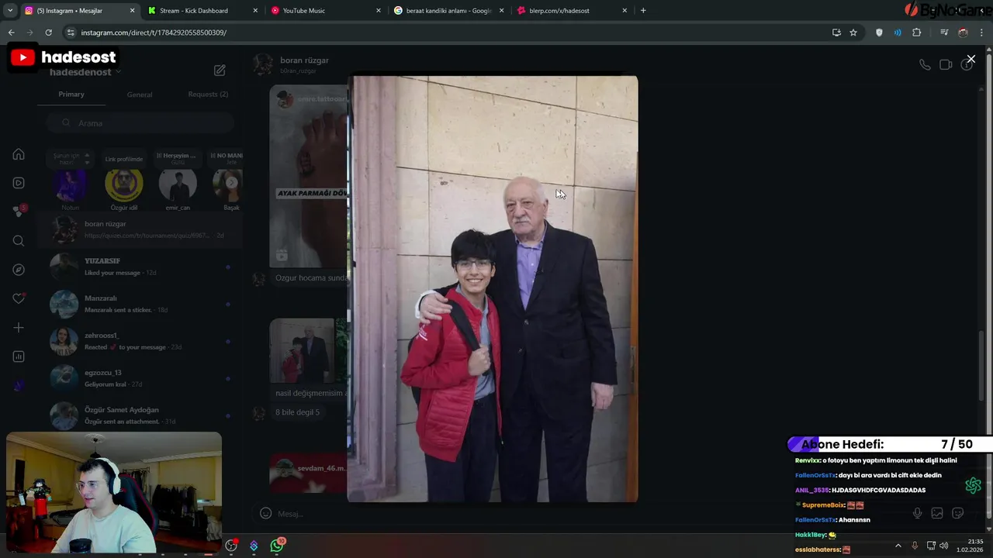Click the Abone Hedefi progress bar

coord(890,444)
